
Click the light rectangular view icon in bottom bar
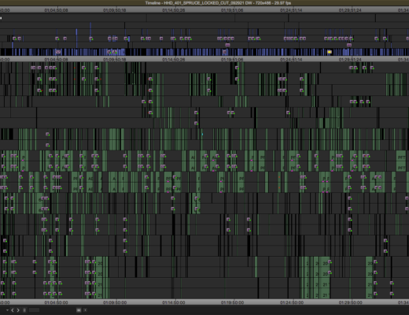(79, 310)
